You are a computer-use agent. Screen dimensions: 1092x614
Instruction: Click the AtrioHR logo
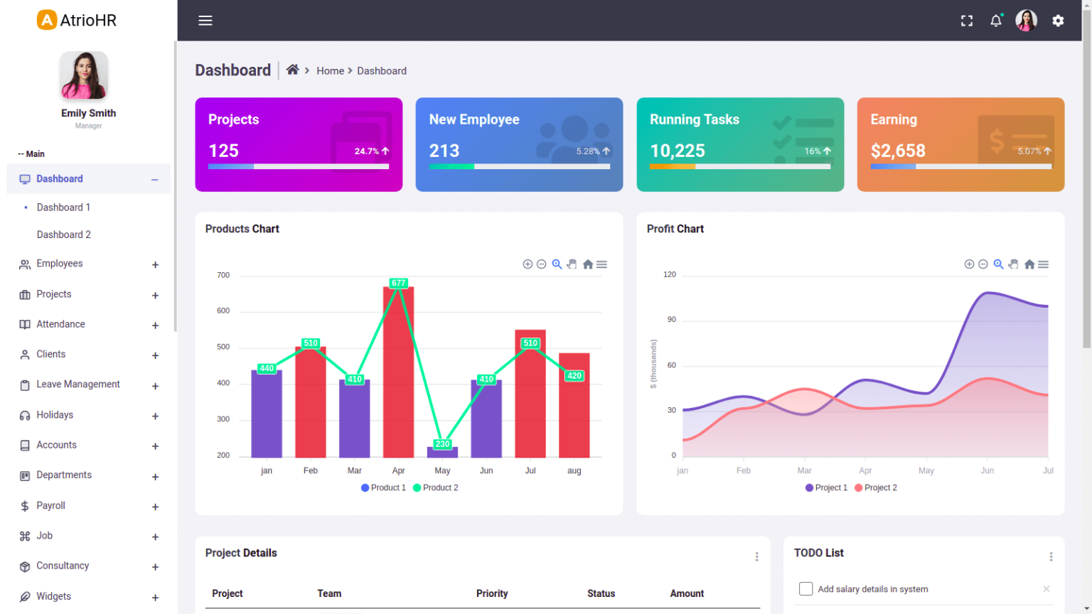click(x=75, y=20)
